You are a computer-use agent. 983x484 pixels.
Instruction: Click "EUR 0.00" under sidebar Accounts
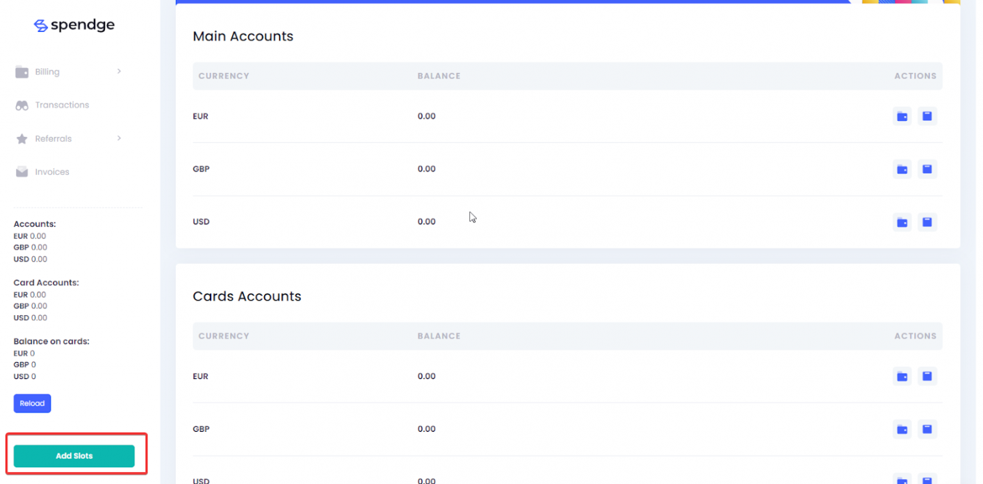(x=30, y=236)
